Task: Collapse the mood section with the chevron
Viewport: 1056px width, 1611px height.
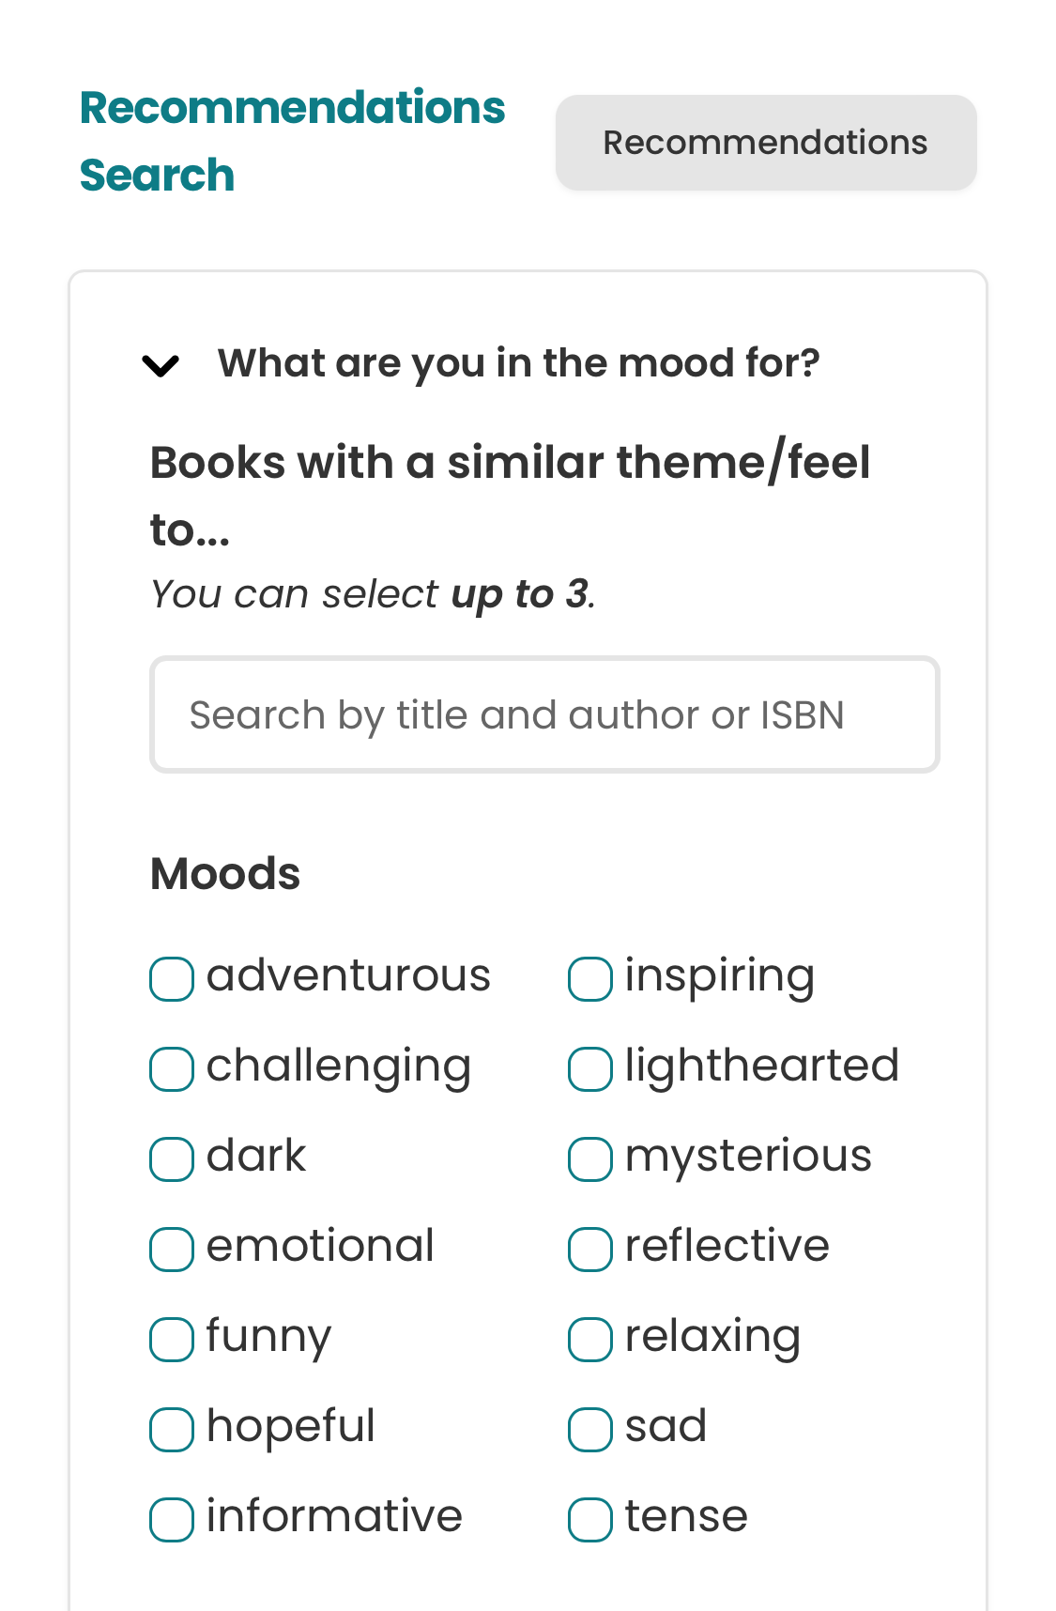Action: (161, 364)
